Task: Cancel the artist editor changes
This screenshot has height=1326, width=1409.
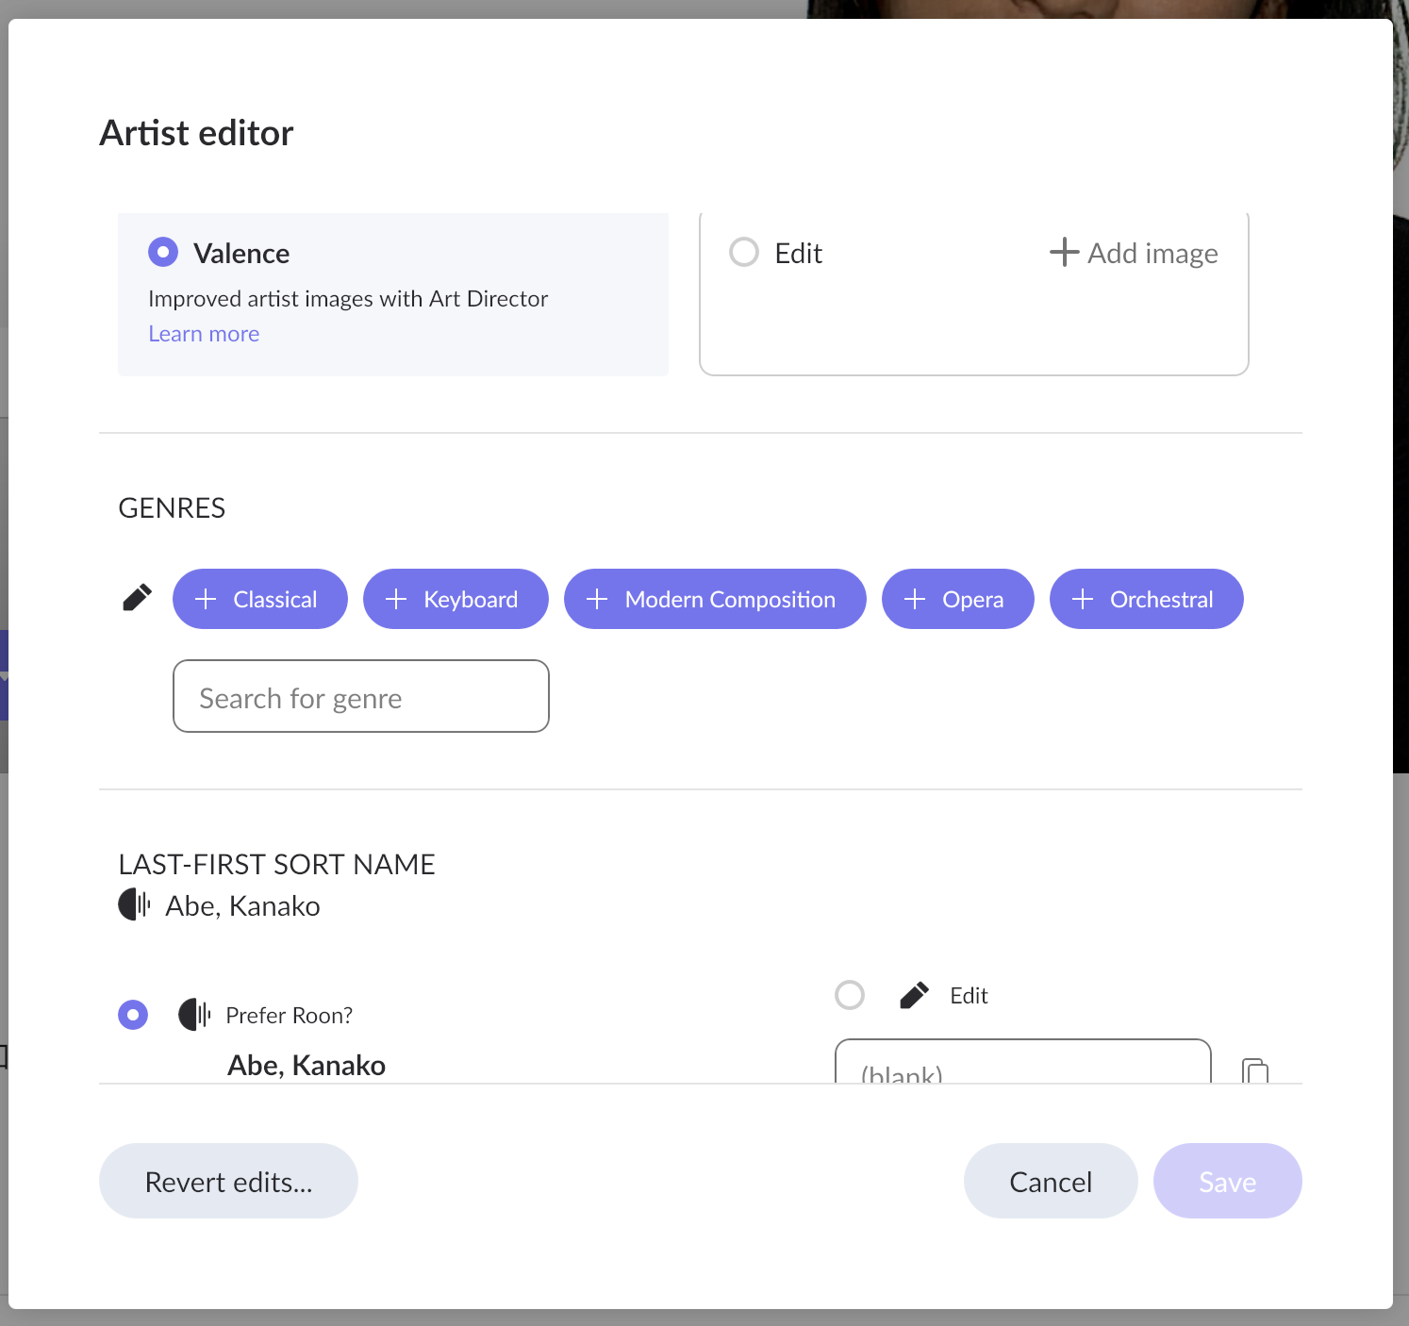Action: 1051,1181
